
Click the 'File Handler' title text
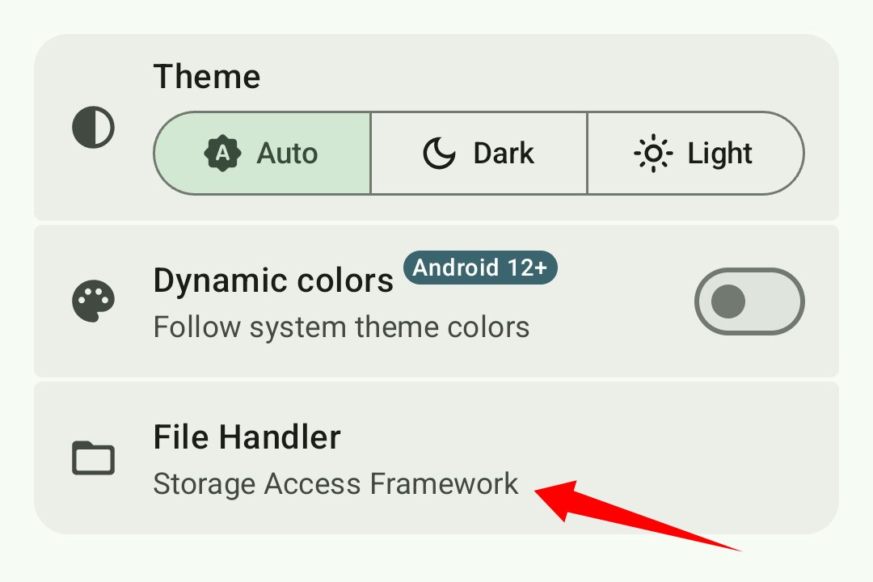tap(247, 438)
